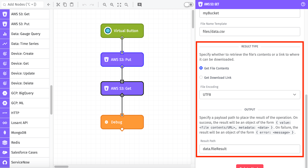Image resolution: width=308 pixels, height=168 pixels.
Task: Click the copy icon in toolbar
Action: [x=65, y=5]
